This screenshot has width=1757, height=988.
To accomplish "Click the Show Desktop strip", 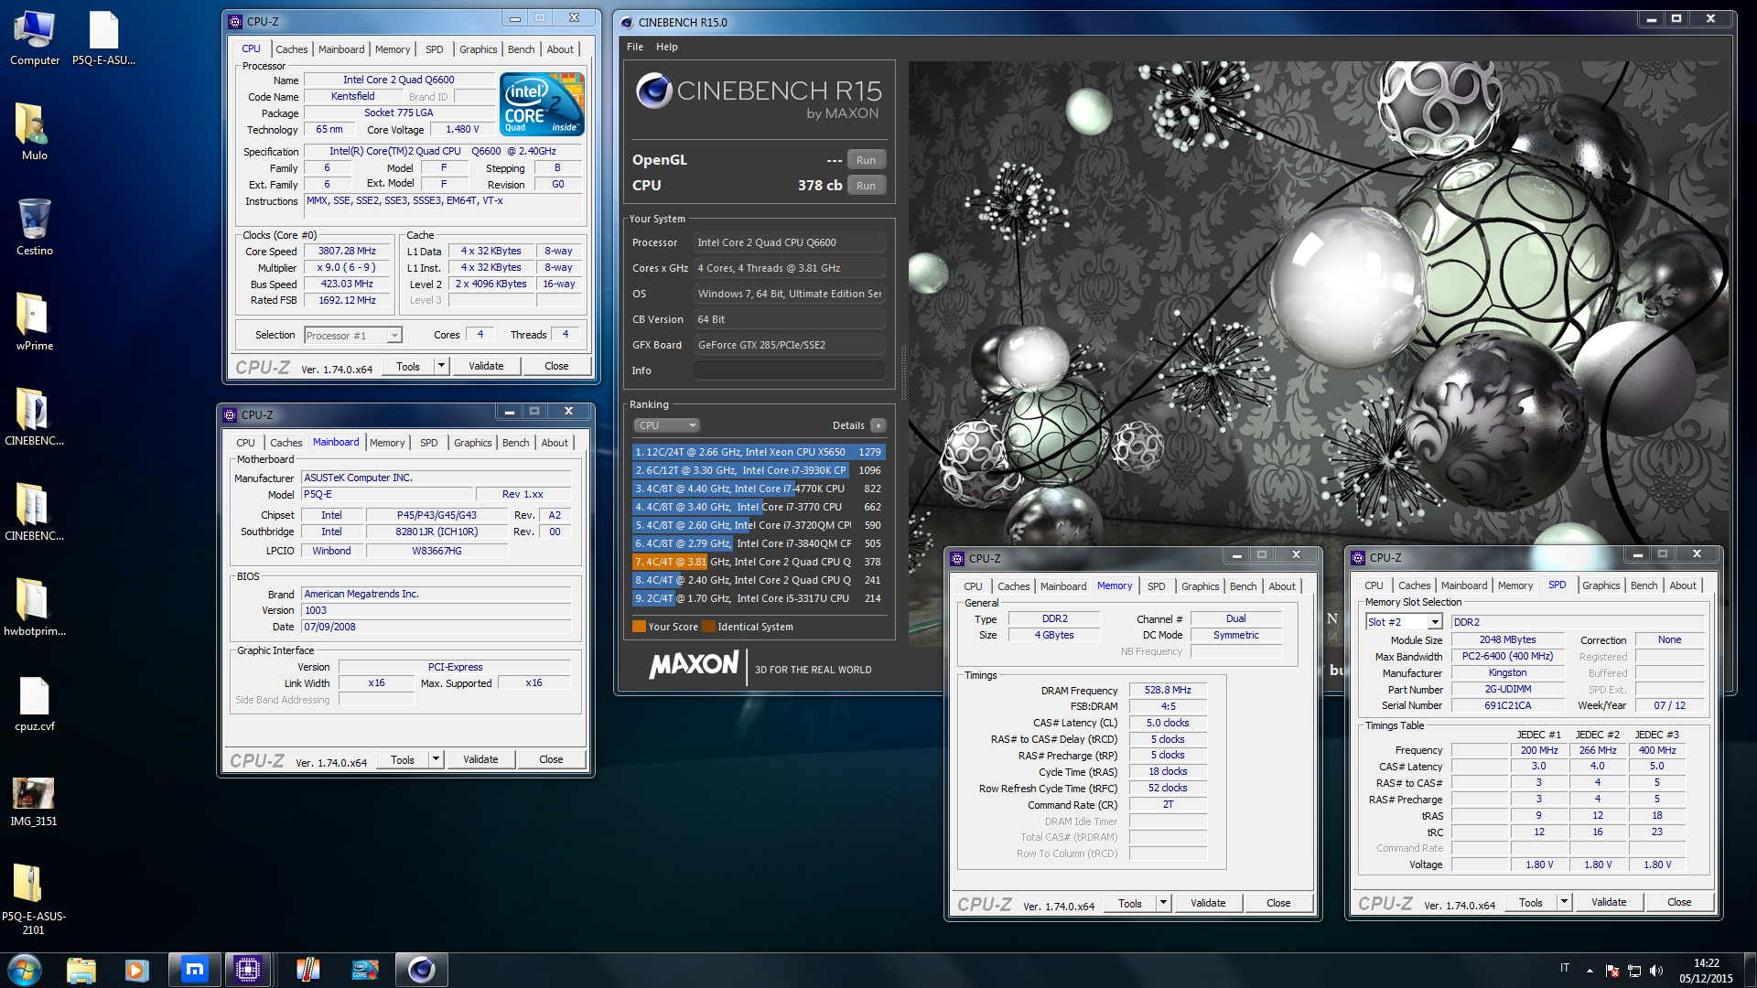I will point(1751,970).
